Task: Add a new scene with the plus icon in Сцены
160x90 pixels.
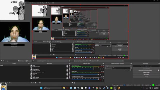Action: [1, 83]
